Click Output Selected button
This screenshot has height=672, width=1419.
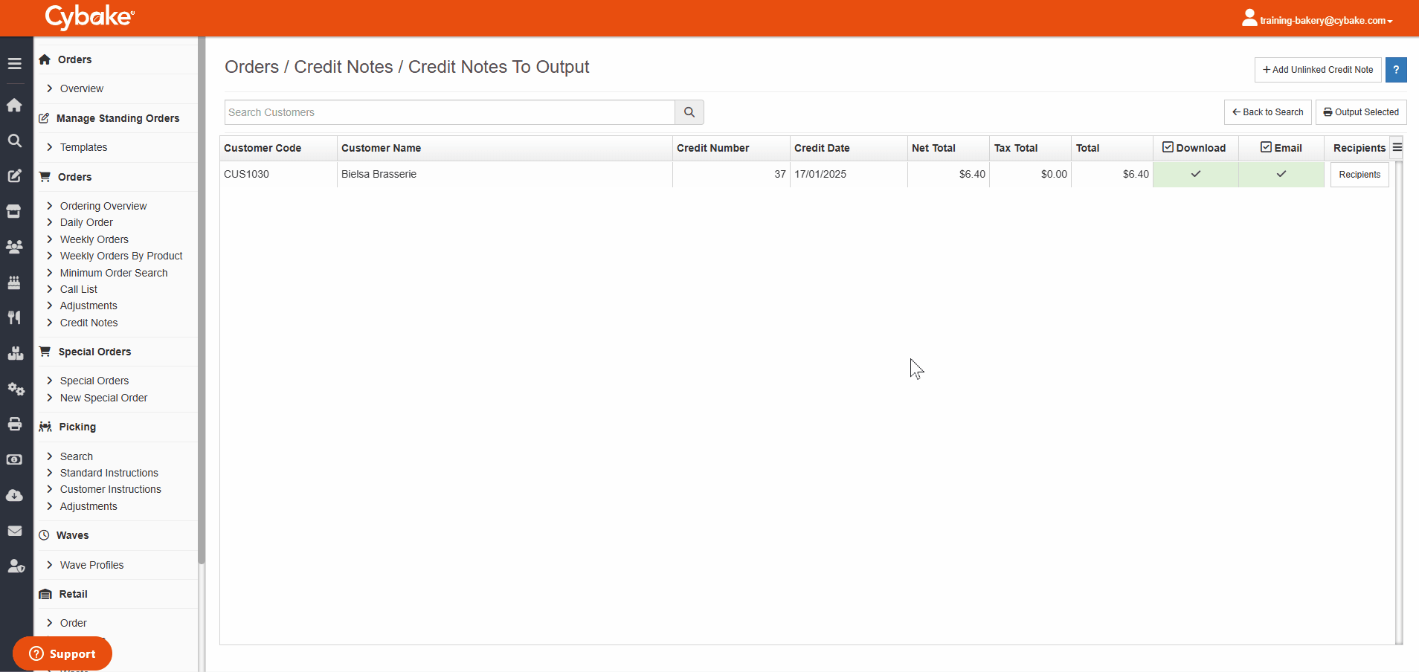1361,112
